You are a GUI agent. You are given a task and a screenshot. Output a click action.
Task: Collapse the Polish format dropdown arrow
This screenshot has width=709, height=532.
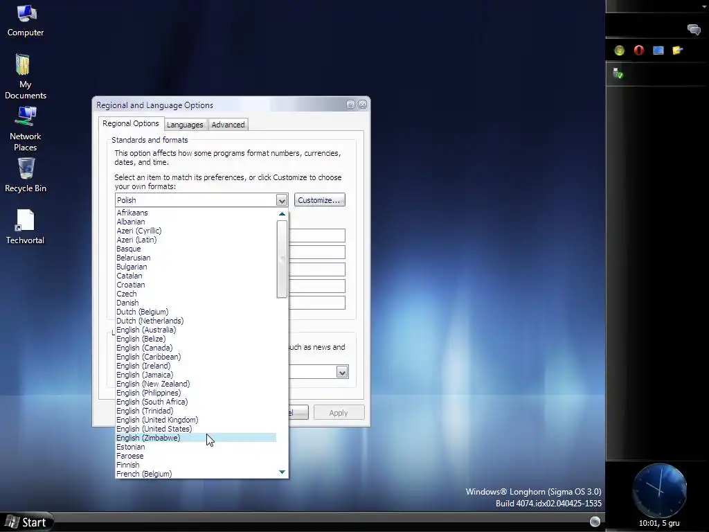point(282,200)
